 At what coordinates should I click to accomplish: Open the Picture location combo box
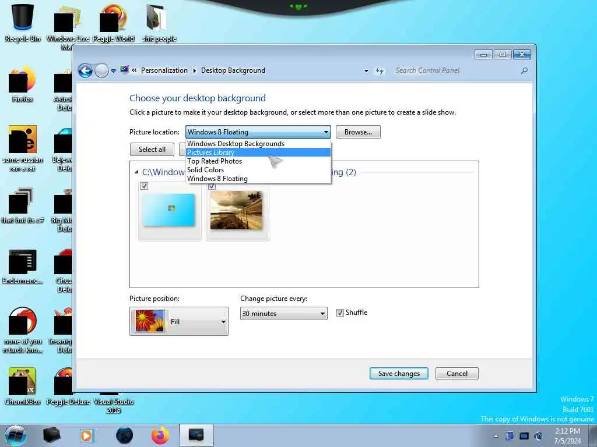click(x=258, y=132)
